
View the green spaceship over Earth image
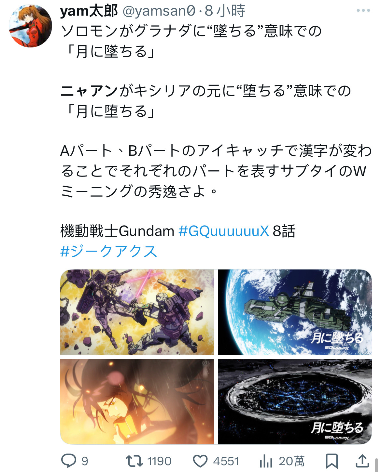pos(295,312)
